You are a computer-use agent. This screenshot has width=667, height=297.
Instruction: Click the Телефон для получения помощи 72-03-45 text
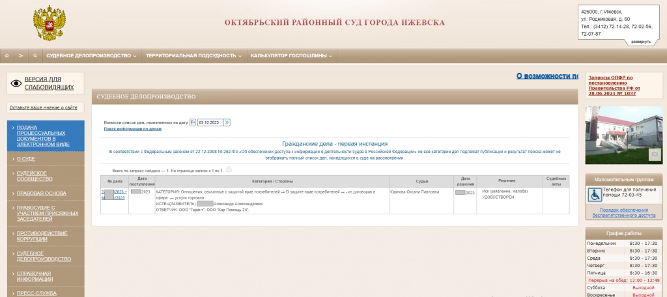630,192
